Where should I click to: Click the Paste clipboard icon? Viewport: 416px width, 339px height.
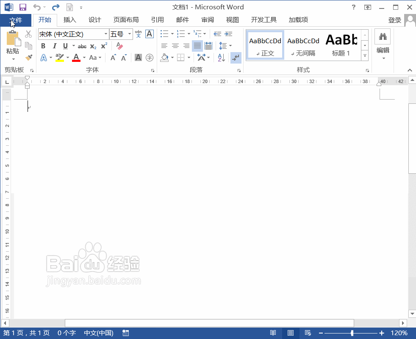13,38
